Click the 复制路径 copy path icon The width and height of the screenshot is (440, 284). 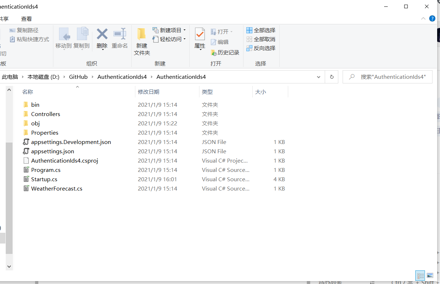pos(12,30)
